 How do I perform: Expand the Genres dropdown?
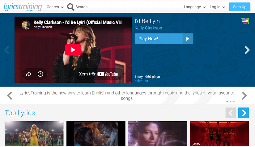[x=55, y=7]
